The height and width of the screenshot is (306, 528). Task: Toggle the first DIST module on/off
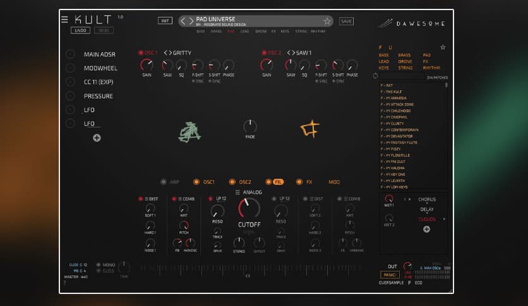coord(140,199)
